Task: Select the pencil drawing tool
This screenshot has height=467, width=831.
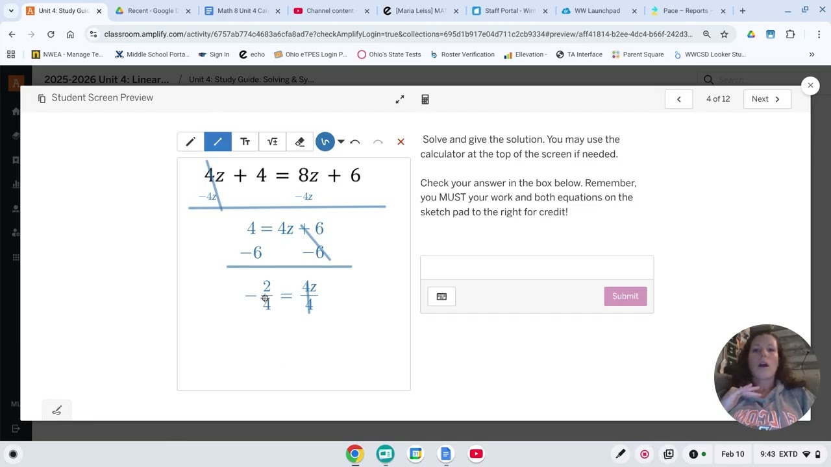Action: tap(190, 141)
